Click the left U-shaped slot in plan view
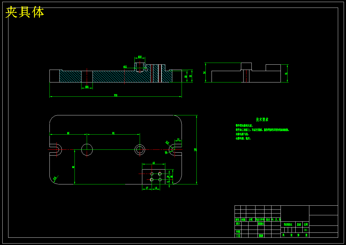Image resolution: width=346 pixels, height=245 pixels. click(x=56, y=149)
